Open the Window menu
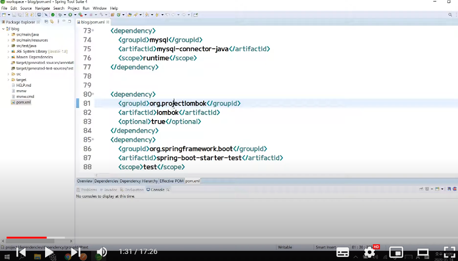458x261 pixels. pos(100,8)
